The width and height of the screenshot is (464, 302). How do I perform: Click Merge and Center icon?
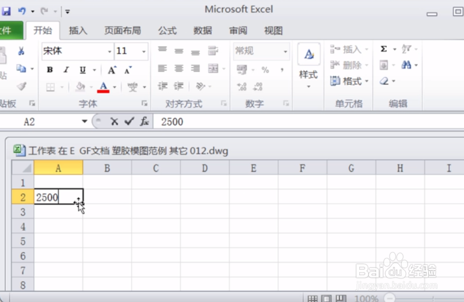click(x=213, y=69)
